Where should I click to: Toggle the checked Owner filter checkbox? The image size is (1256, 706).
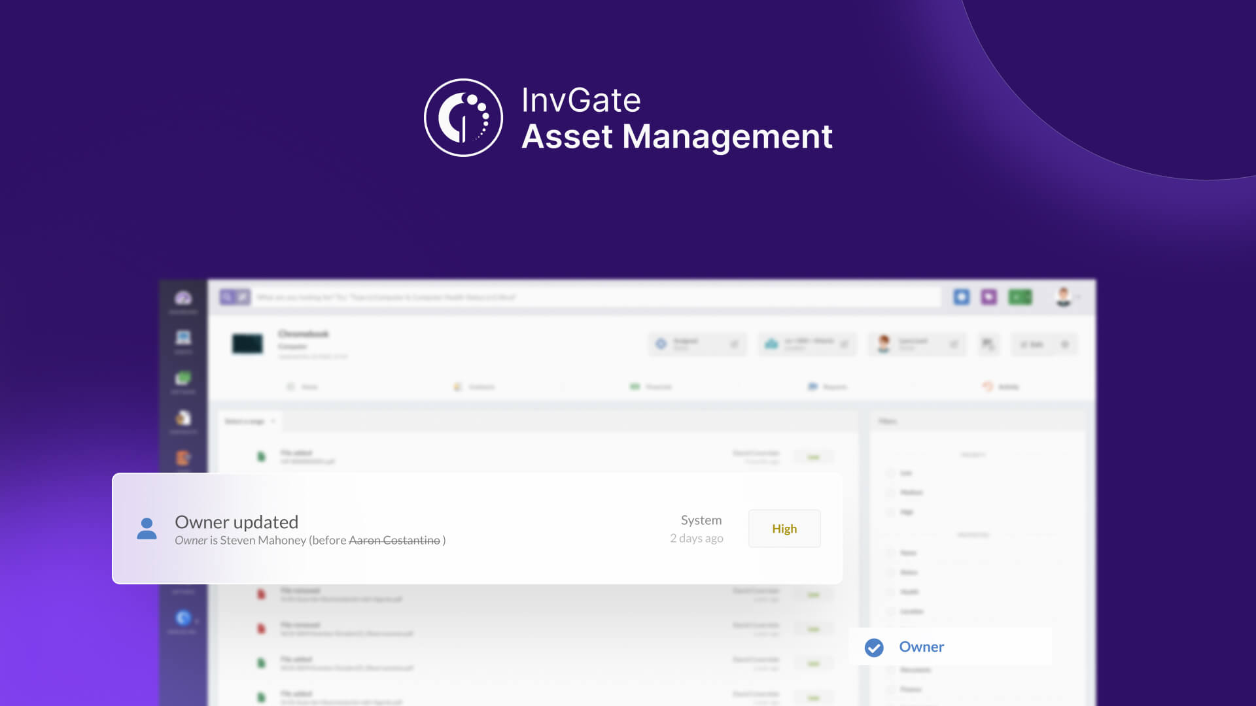[x=874, y=647]
